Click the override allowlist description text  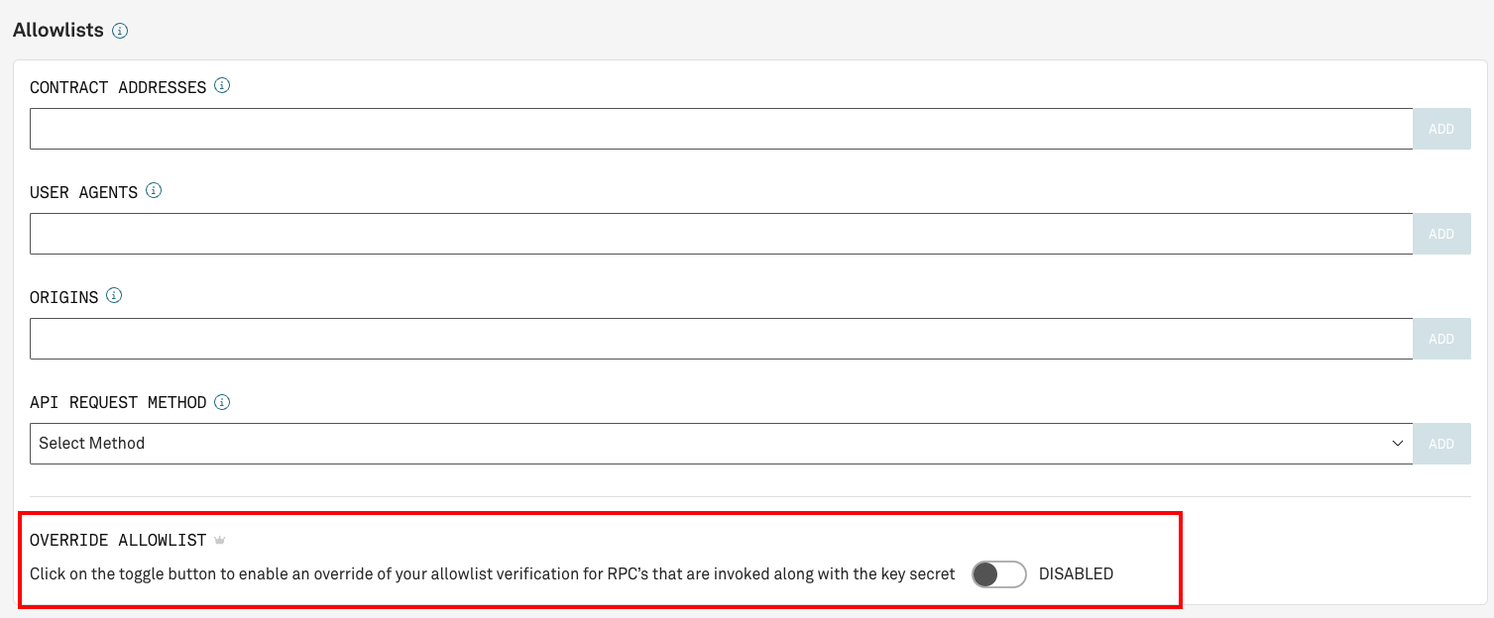493,573
